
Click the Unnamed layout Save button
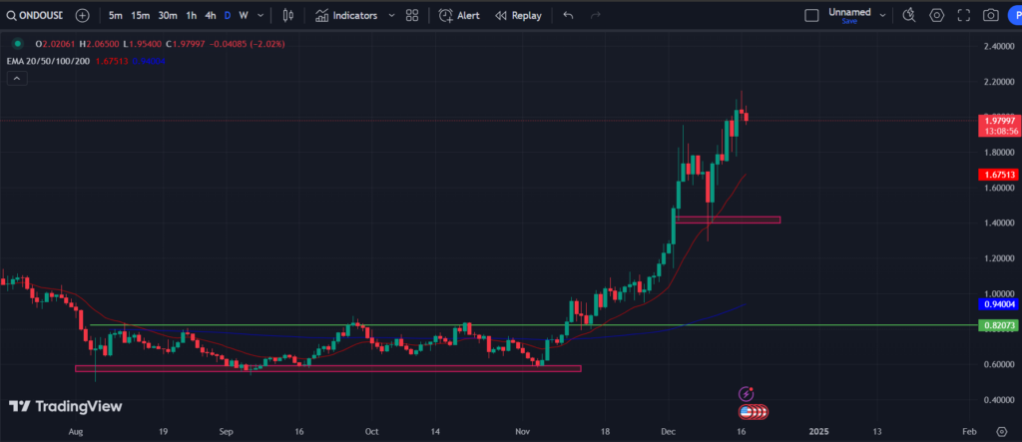coord(849,21)
